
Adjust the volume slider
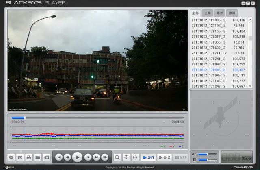208,154
